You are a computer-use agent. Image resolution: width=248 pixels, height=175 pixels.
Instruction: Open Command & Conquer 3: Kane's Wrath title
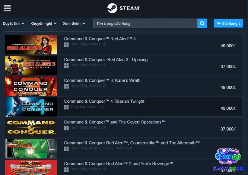pyautogui.click(x=102, y=80)
